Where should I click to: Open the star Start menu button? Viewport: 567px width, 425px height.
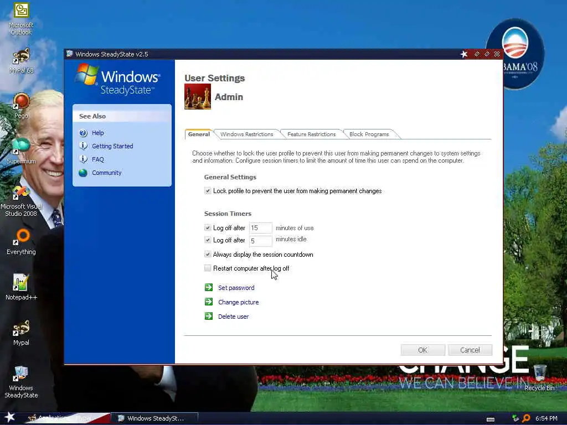9,417
